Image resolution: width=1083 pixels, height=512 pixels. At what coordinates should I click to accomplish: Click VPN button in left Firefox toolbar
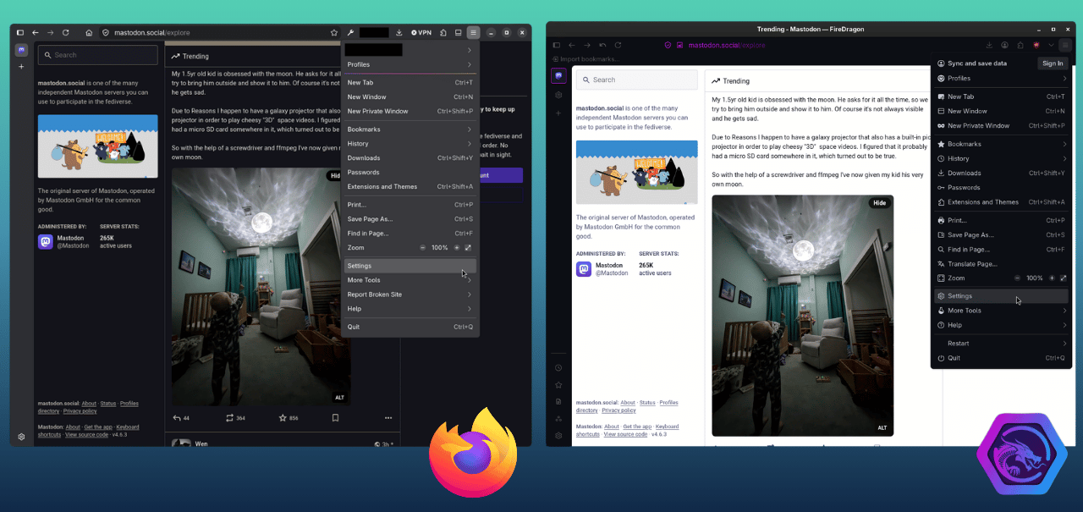pyautogui.click(x=421, y=32)
